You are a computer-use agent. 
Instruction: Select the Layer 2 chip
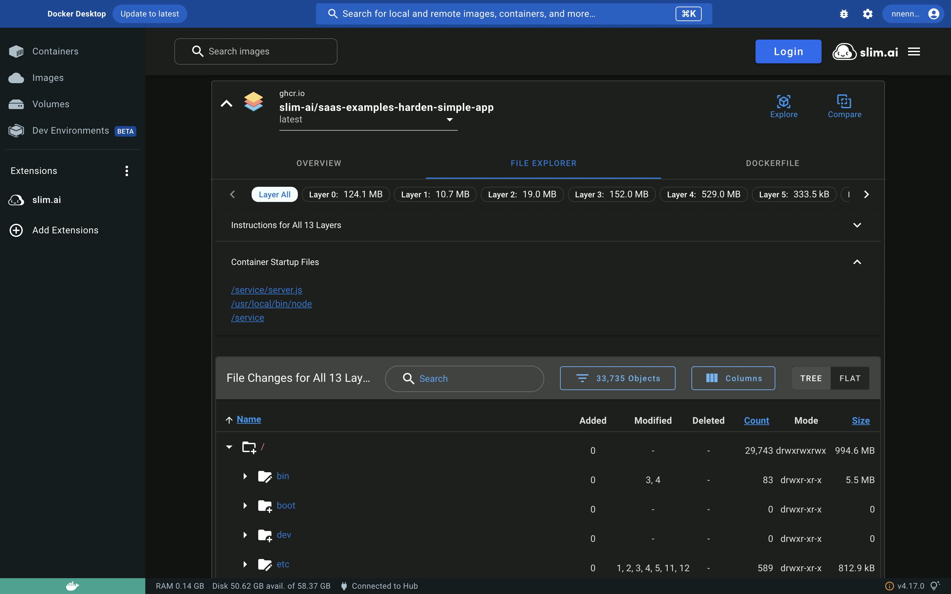tap(522, 194)
